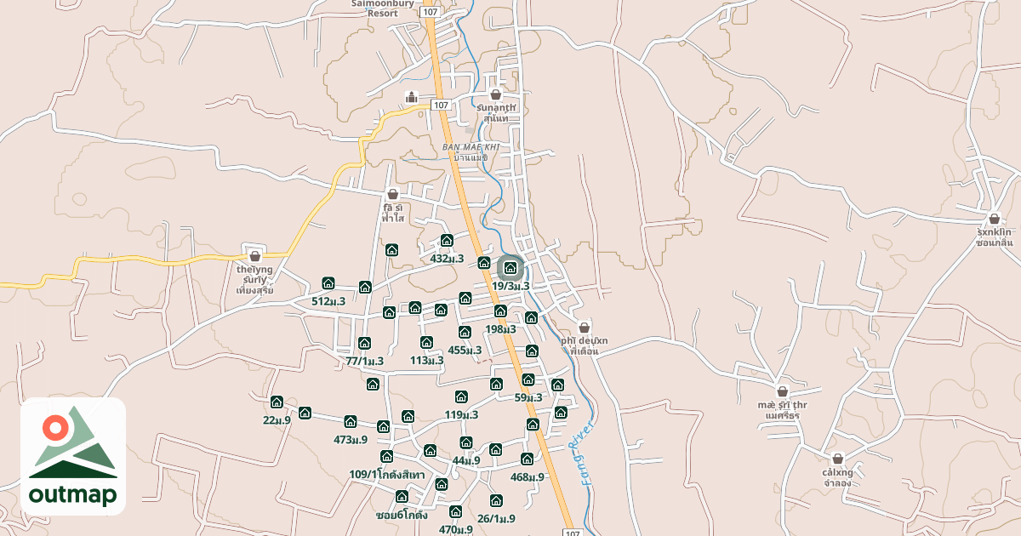Select the 470ม.9 house marker
The width and height of the screenshot is (1021, 536).
click(455, 511)
